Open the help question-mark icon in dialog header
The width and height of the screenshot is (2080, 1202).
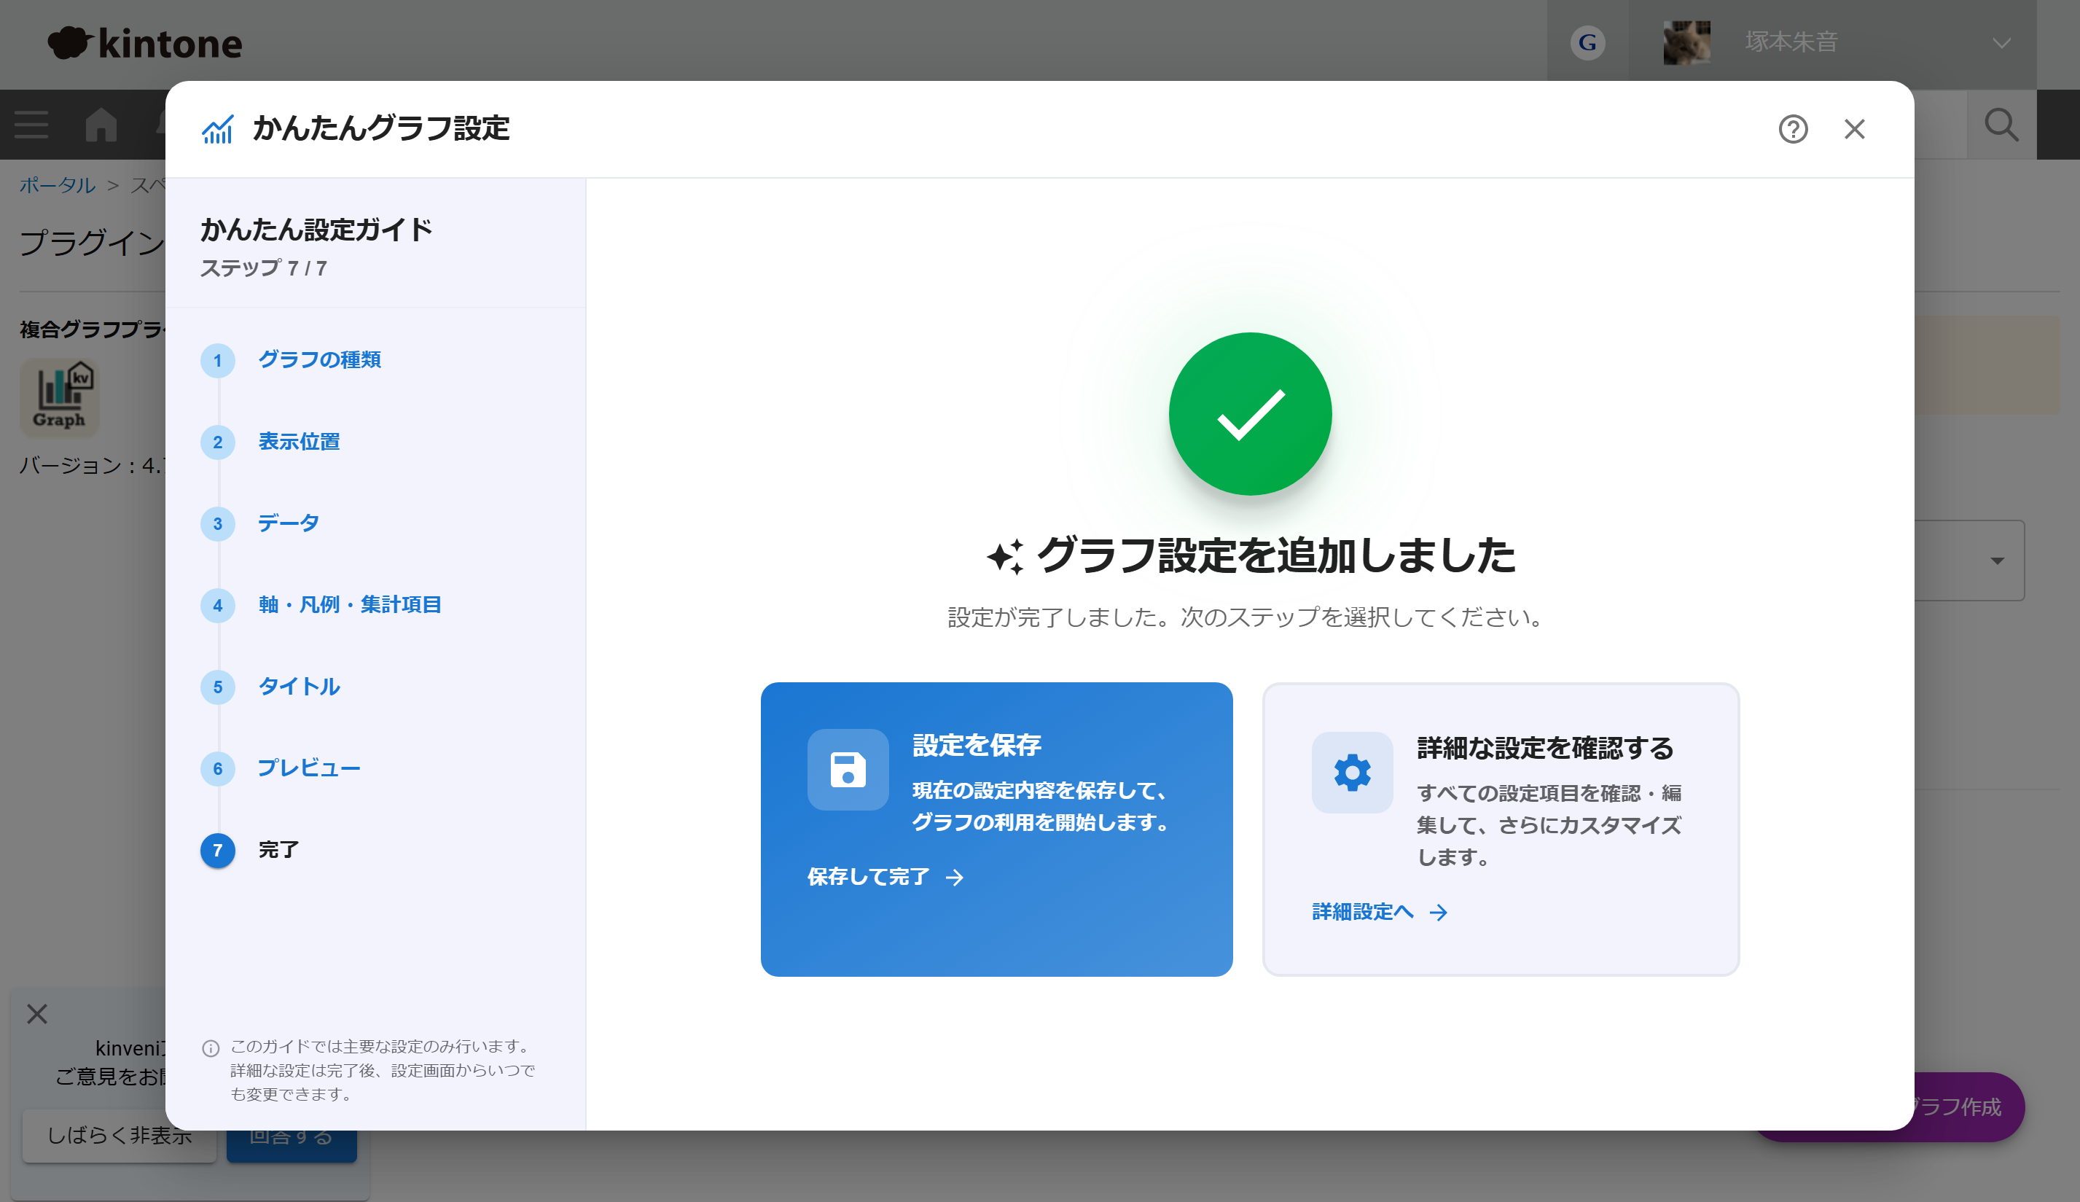pyautogui.click(x=1793, y=129)
